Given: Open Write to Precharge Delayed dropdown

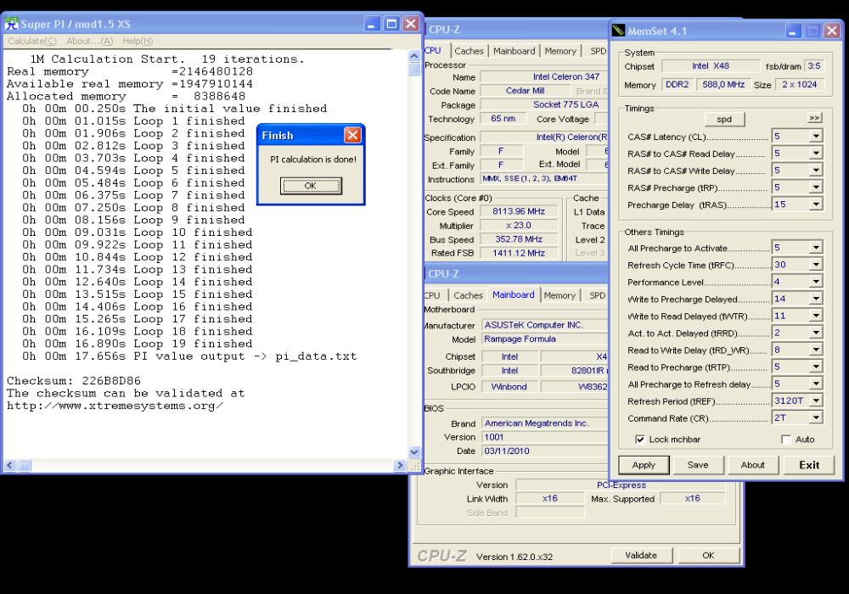Looking at the screenshot, I should tap(816, 299).
